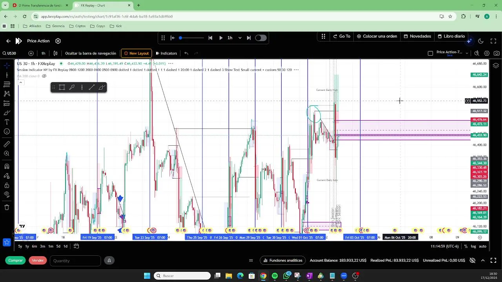Select the Fibonacci retracement tool

coord(7,84)
